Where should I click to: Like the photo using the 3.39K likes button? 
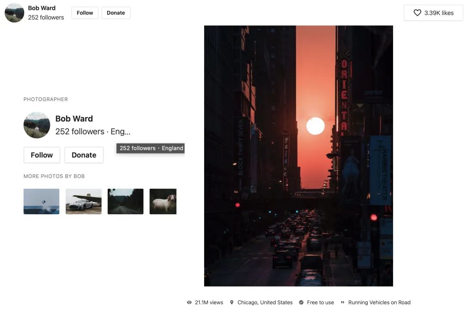click(433, 13)
